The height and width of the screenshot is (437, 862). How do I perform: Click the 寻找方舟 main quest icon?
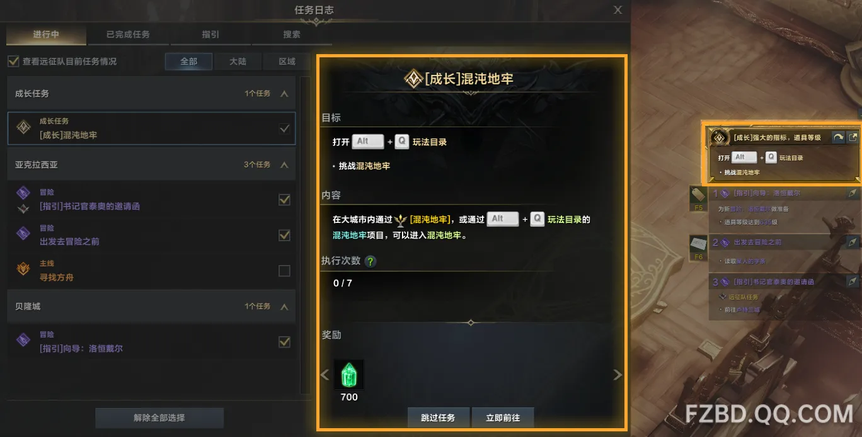click(x=23, y=270)
